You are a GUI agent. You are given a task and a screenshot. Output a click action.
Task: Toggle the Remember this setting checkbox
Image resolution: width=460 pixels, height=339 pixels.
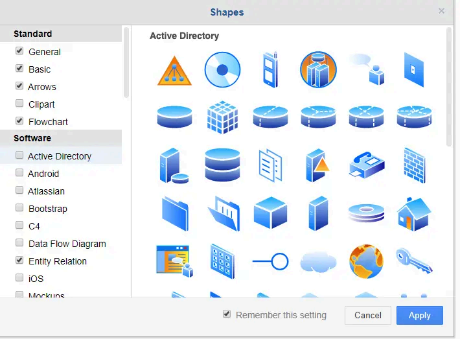click(227, 314)
